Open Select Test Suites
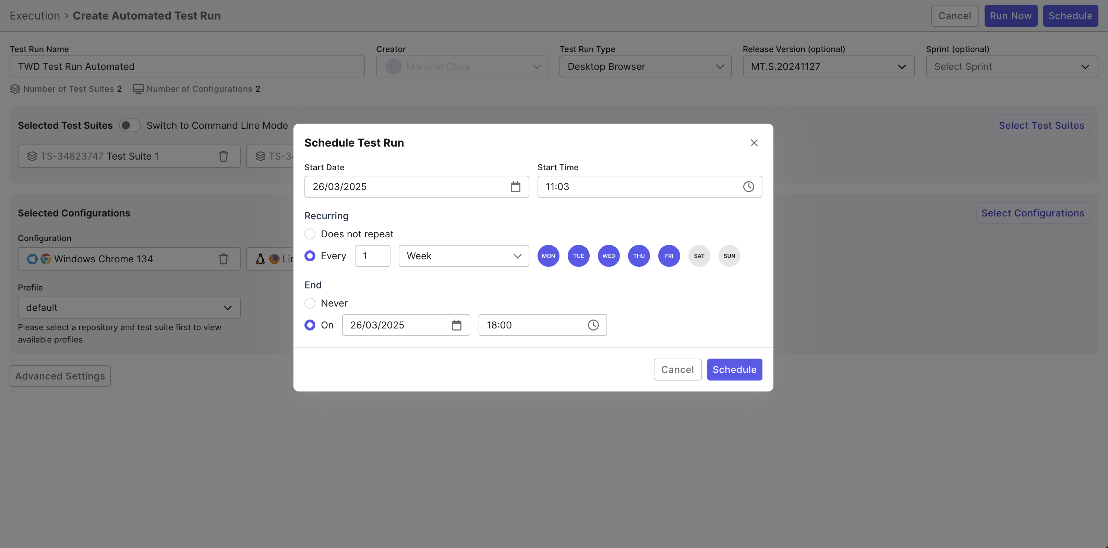This screenshot has height=548, width=1108. tap(1041, 125)
